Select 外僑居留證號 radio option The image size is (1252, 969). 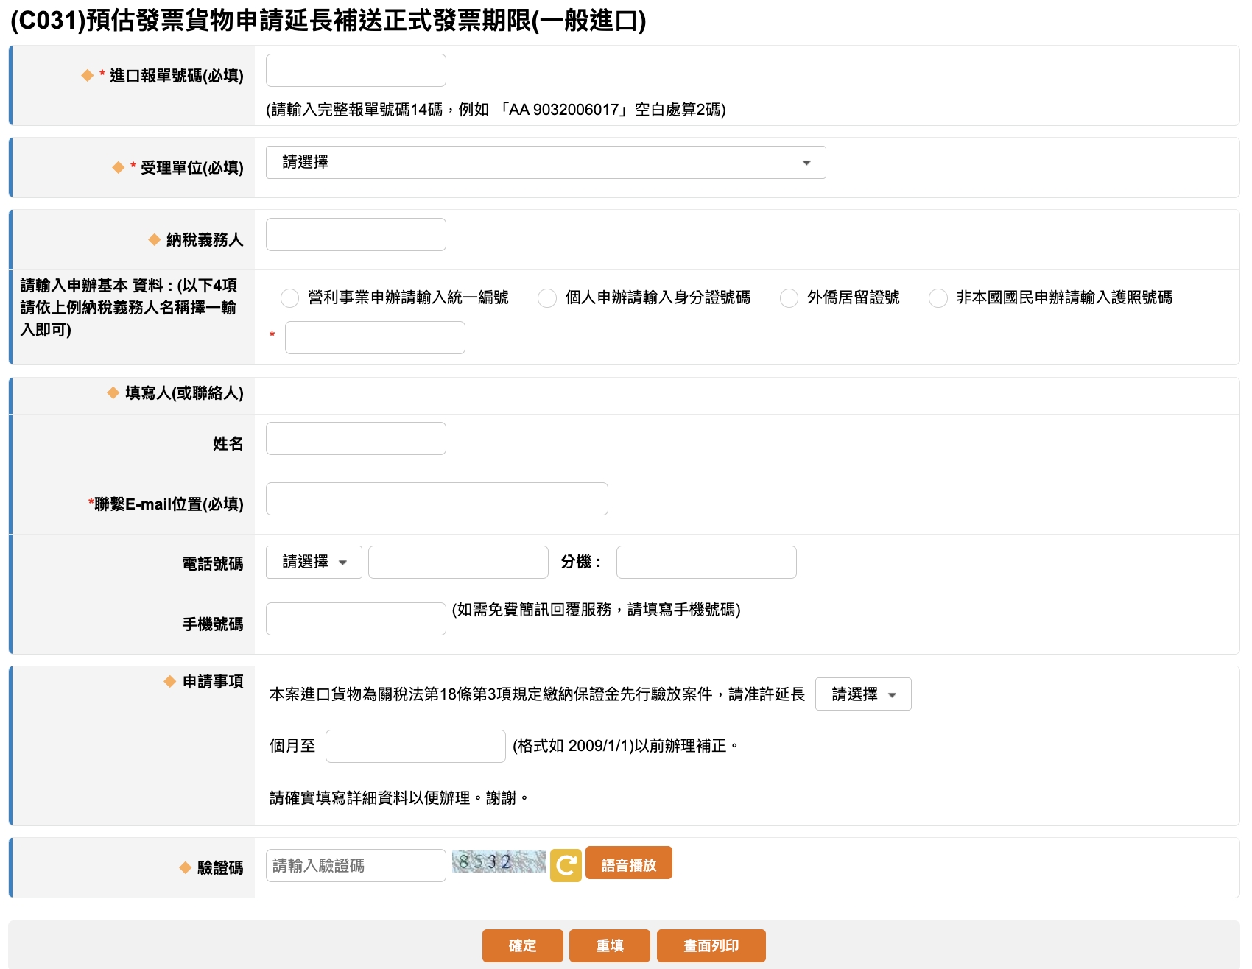coord(789,298)
